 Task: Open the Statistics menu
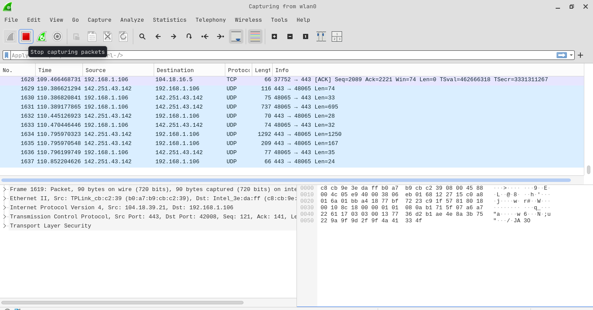coord(169,20)
